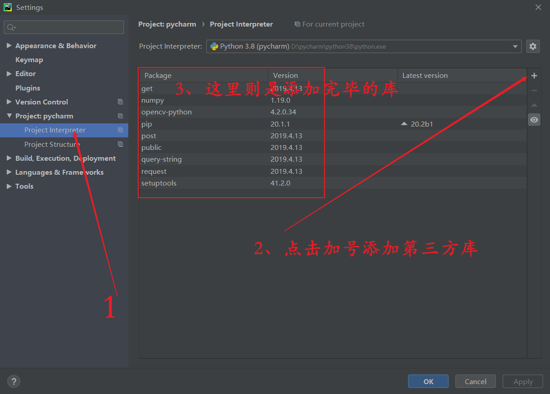Select the request package row
The height and width of the screenshot is (394, 550).
tap(333, 172)
